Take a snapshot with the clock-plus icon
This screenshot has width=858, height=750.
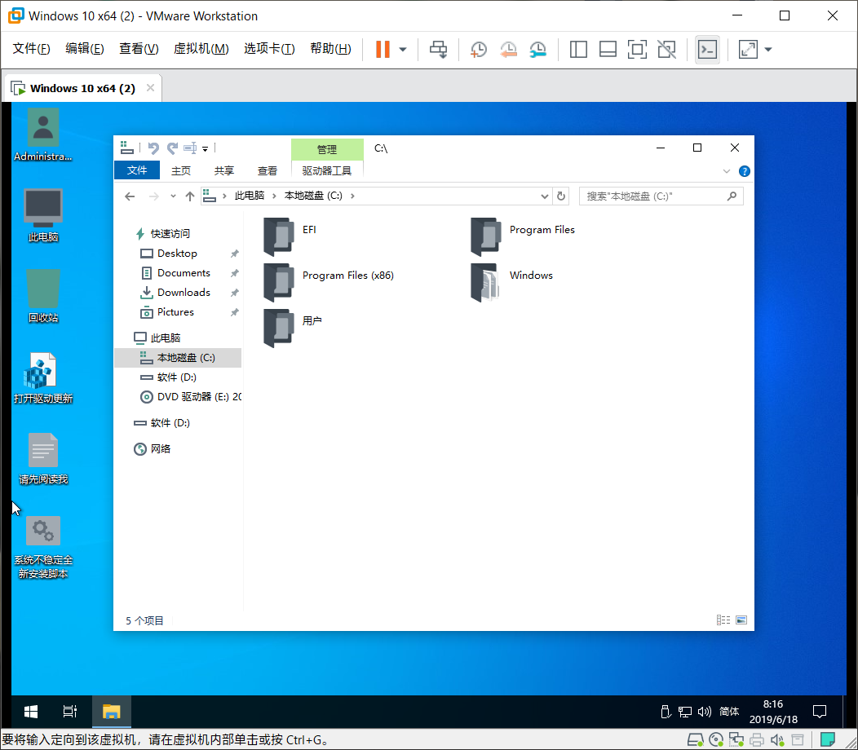point(478,49)
